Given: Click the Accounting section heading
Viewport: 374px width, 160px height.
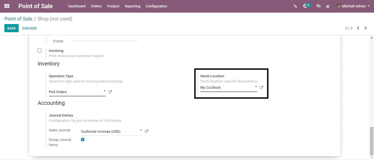Looking at the screenshot, I should (51, 103).
